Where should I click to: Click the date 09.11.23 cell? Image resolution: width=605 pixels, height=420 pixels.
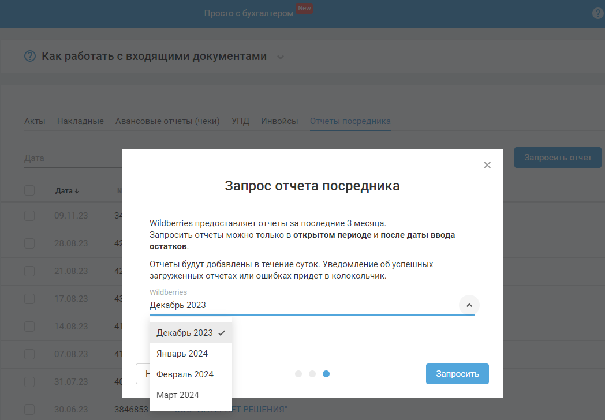tap(71, 216)
